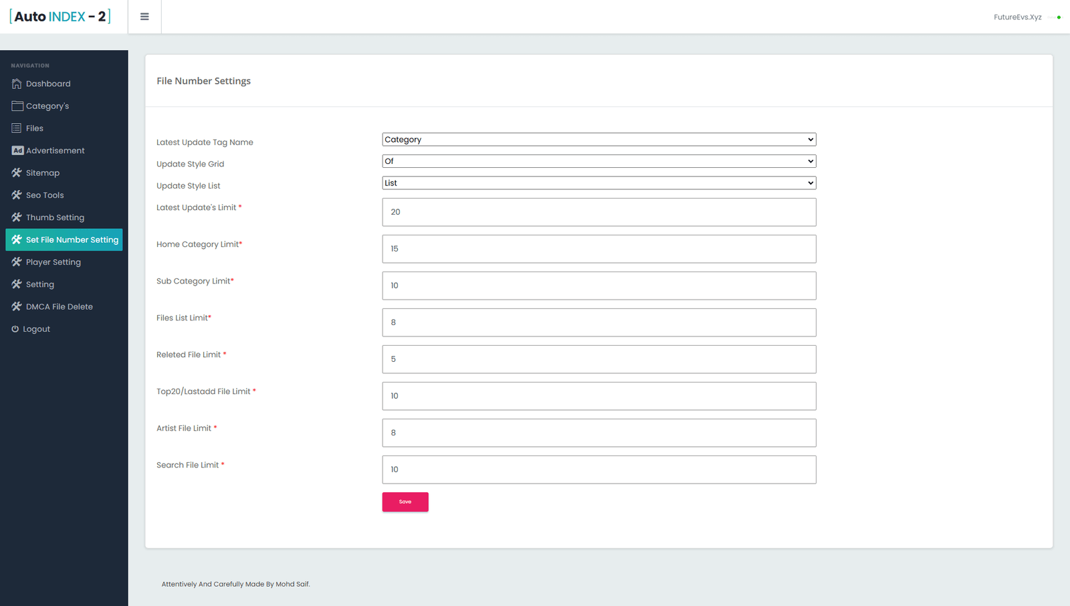Click the Dashboard home icon

17,84
